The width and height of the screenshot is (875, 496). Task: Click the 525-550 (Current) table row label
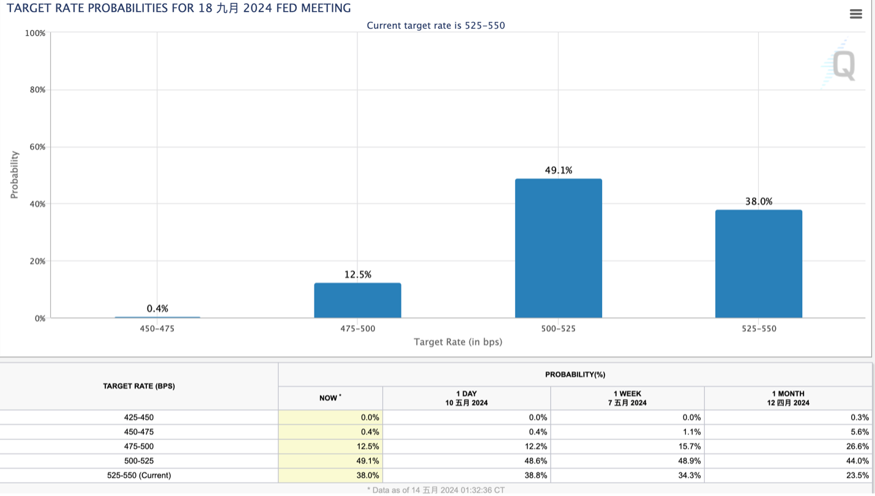click(x=139, y=475)
